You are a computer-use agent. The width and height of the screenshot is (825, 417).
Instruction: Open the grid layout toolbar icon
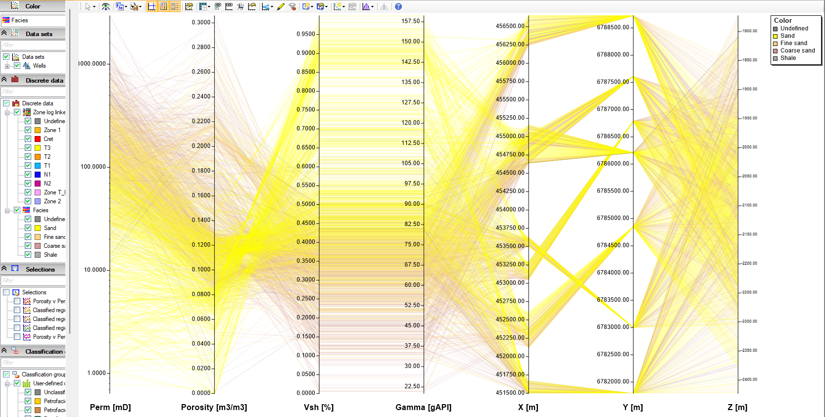202,6
